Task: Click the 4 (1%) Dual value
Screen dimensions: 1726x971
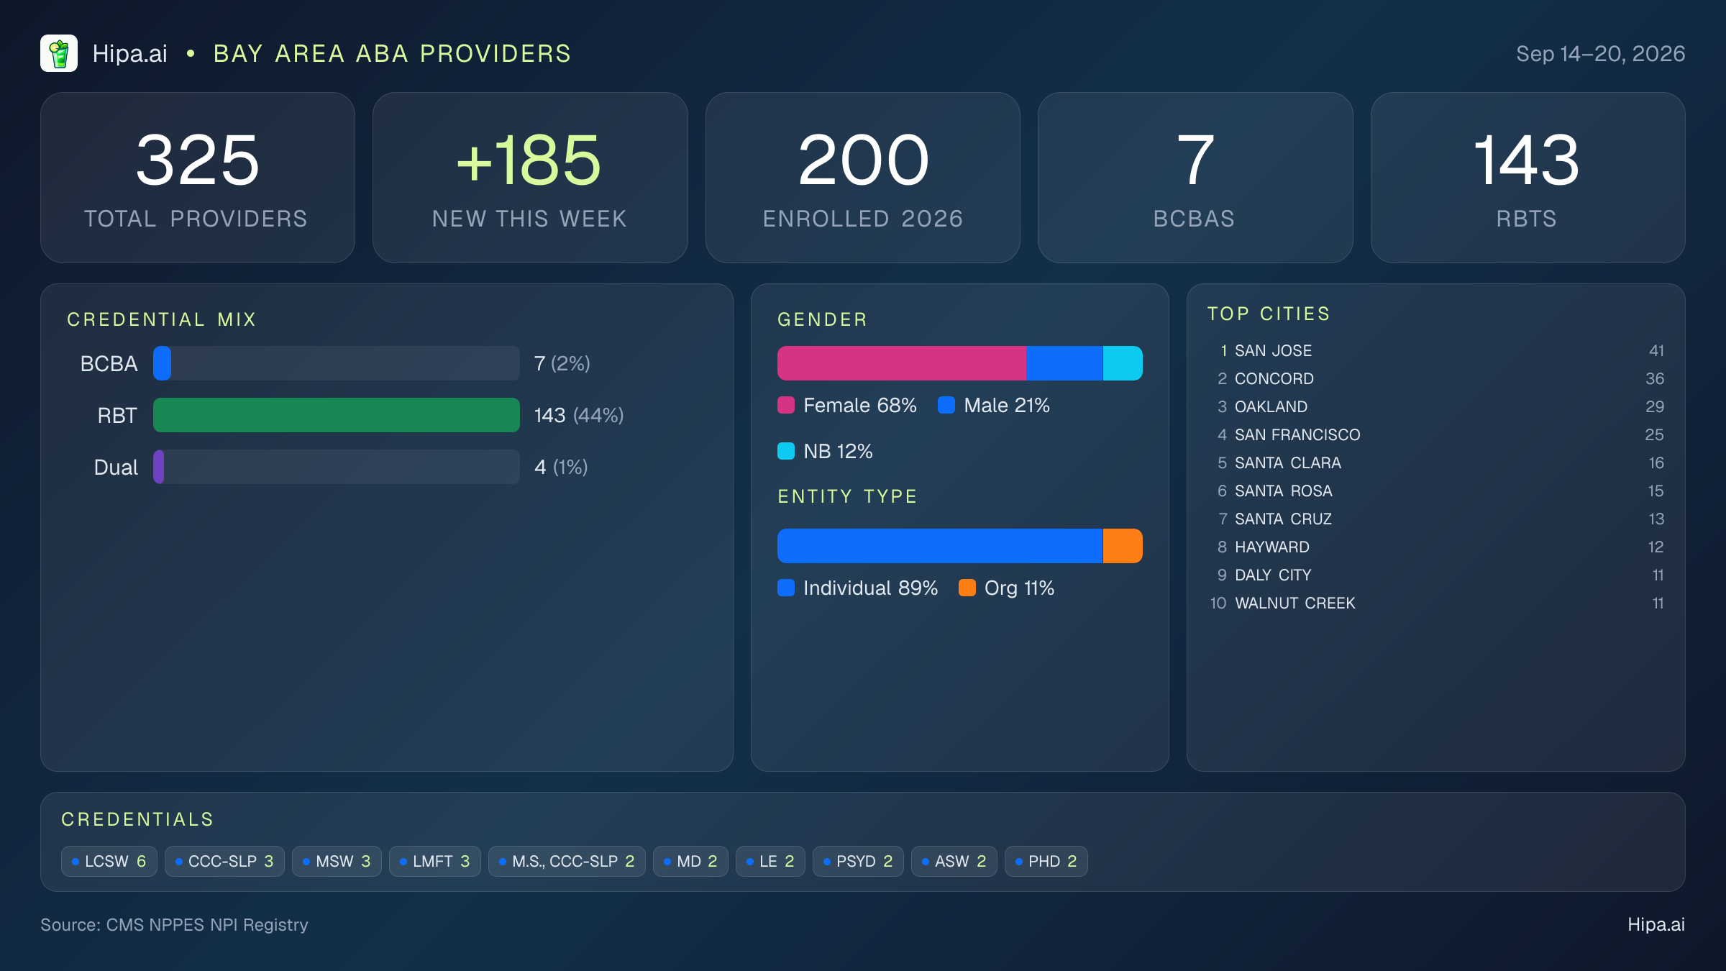Action: 561,467
